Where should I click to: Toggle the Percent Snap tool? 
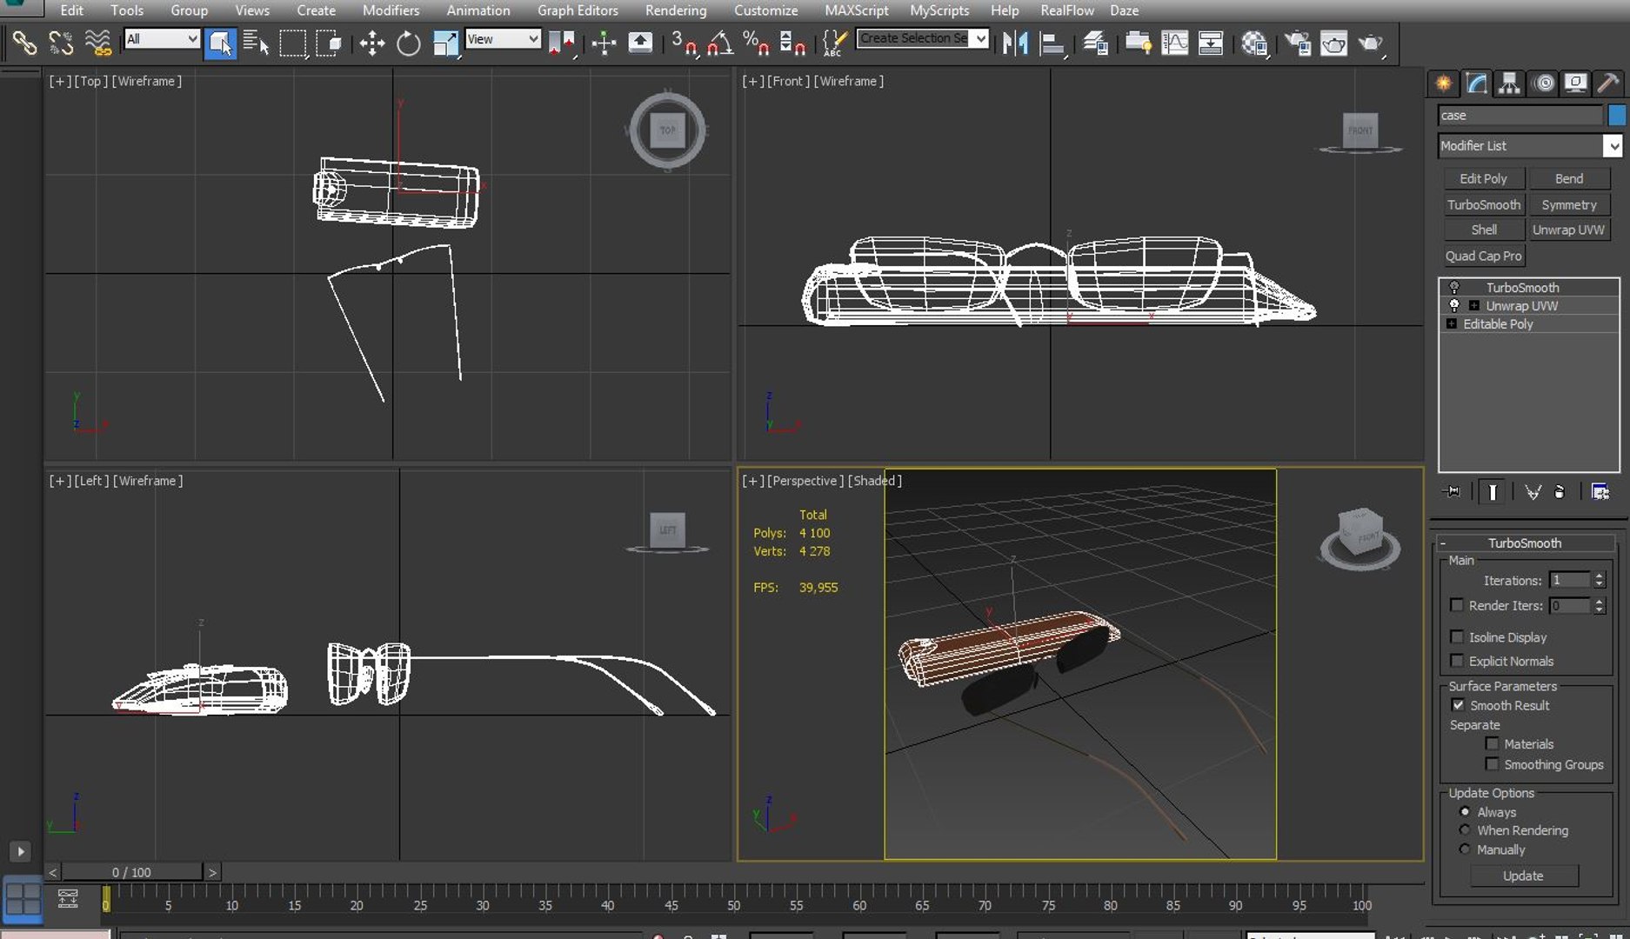(x=756, y=43)
